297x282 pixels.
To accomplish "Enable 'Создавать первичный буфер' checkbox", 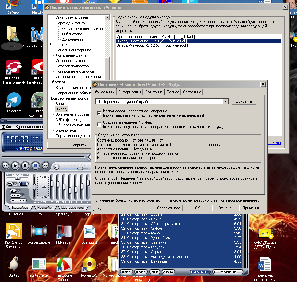I will 99,124.
